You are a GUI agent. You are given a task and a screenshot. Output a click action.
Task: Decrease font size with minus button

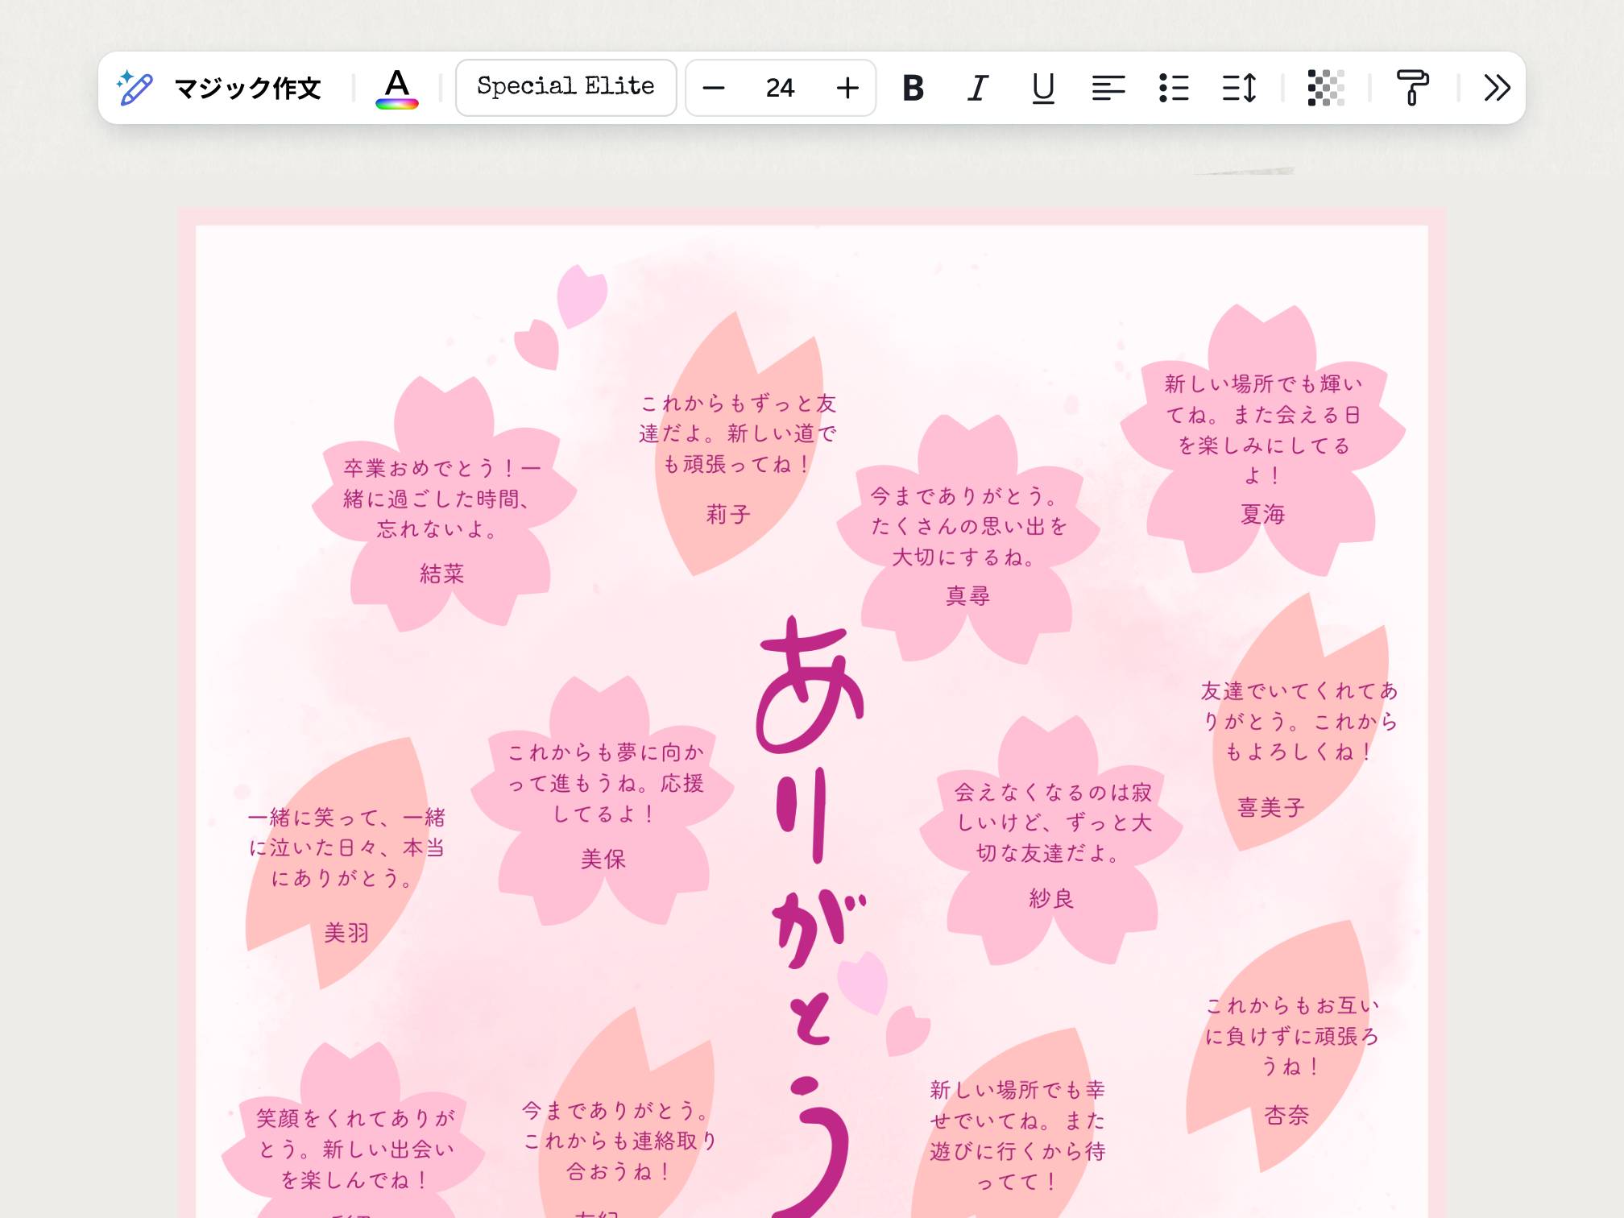click(x=713, y=88)
